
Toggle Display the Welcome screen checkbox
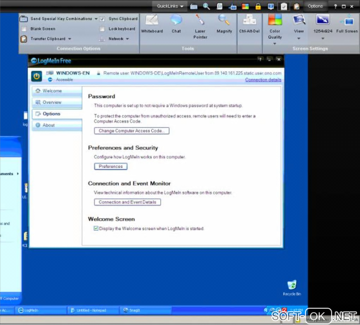tap(96, 228)
